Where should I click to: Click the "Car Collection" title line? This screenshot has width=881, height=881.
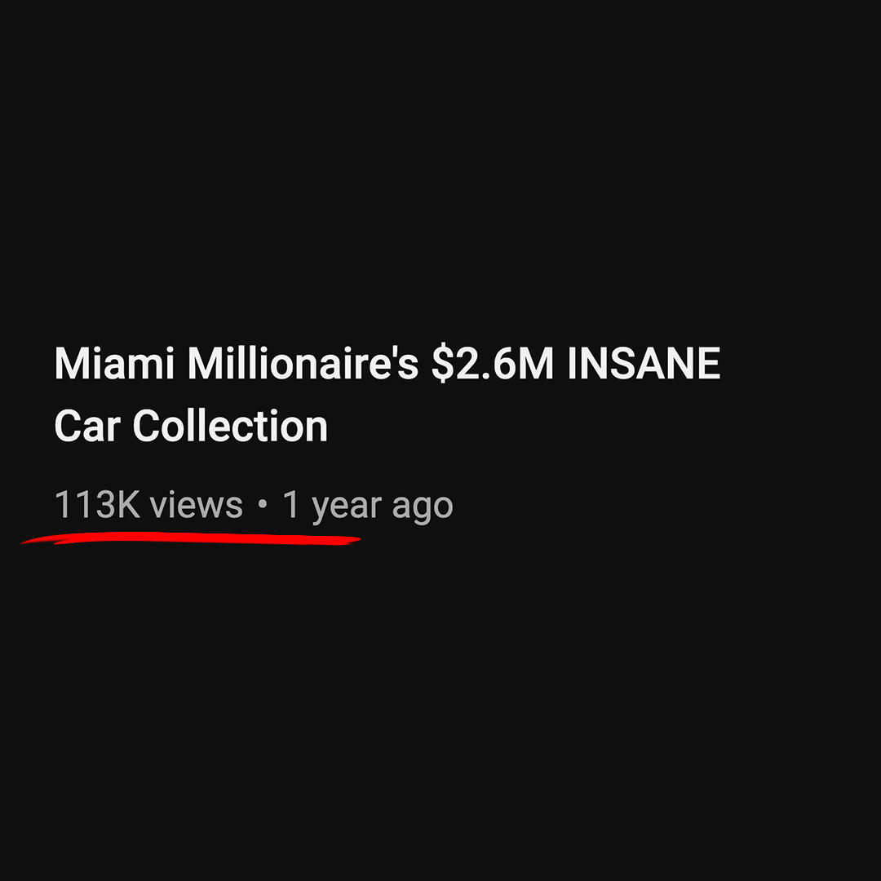coord(191,426)
